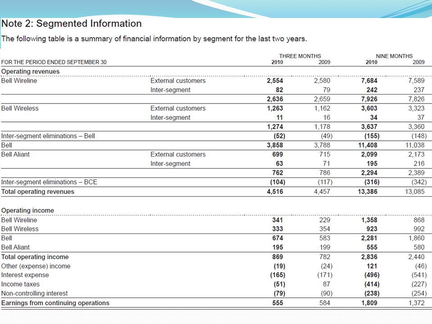The height and width of the screenshot is (324, 432).
Task: Click the Bell Wireline subtotal 2,636
Action: 275,99
